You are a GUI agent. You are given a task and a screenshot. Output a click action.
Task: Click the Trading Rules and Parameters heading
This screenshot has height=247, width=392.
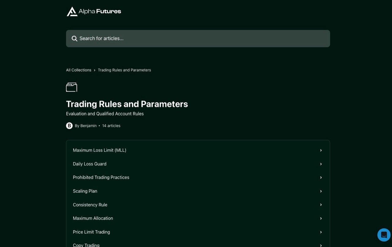click(x=127, y=104)
